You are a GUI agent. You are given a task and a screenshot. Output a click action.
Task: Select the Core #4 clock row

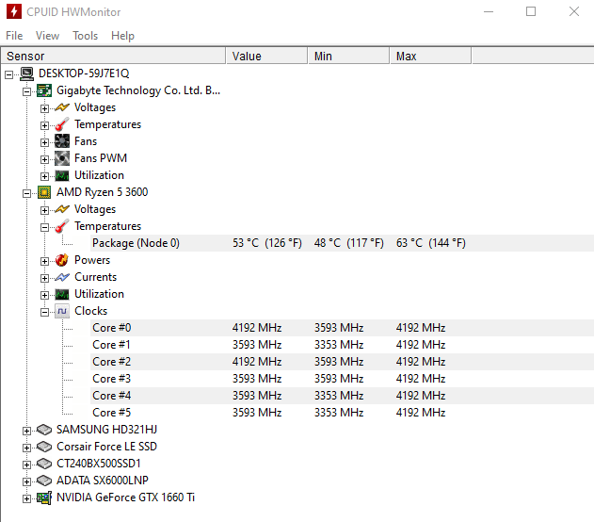[x=342, y=396]
